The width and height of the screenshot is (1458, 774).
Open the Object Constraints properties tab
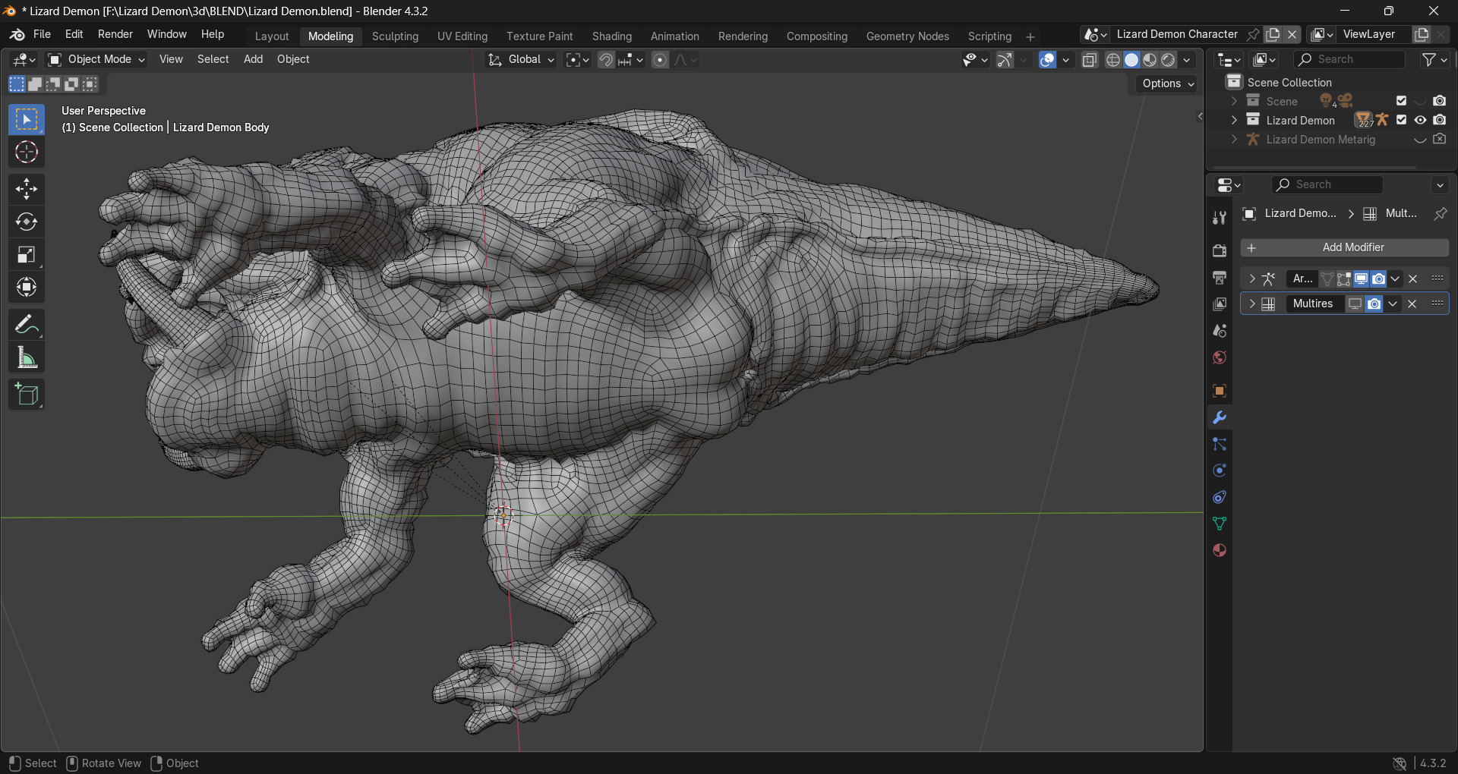click(1220, 497)
